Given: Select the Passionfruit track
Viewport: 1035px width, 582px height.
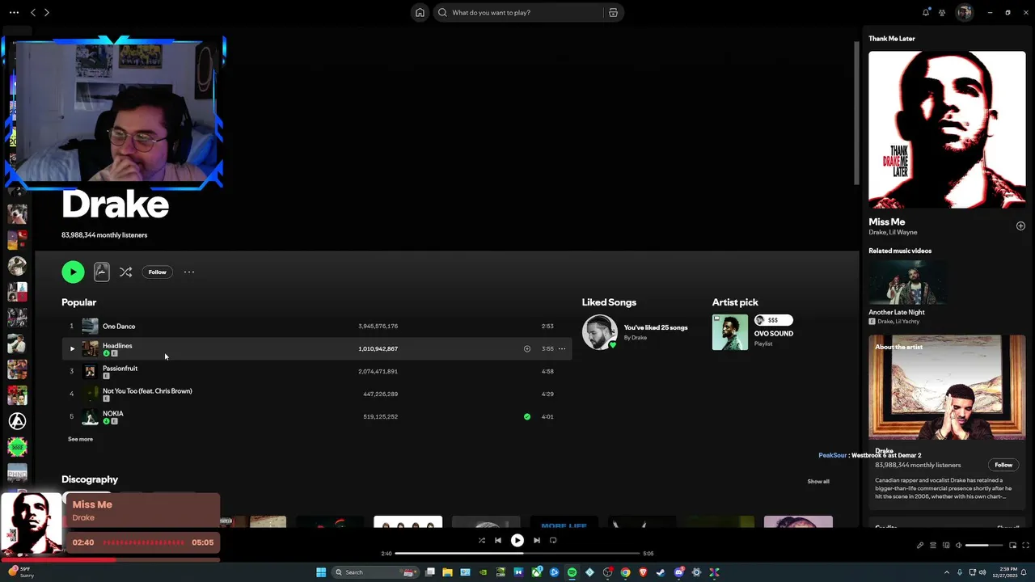Looking at the screenshot, I should pyautogui.click(x=120, y=368).
